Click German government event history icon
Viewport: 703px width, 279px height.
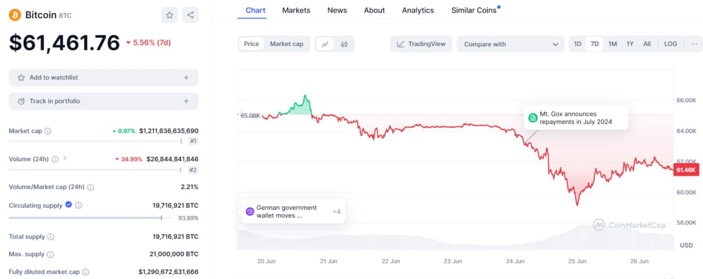coord(249,212)
